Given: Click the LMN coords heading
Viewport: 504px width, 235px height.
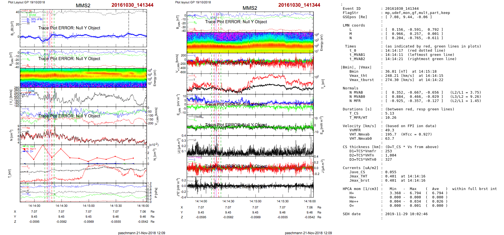Looking at the screenshot, I should point(354,25).
